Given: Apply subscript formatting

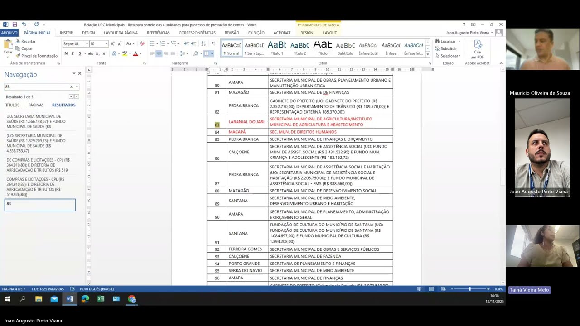Looking at the screenshot, I should (97, 53).
